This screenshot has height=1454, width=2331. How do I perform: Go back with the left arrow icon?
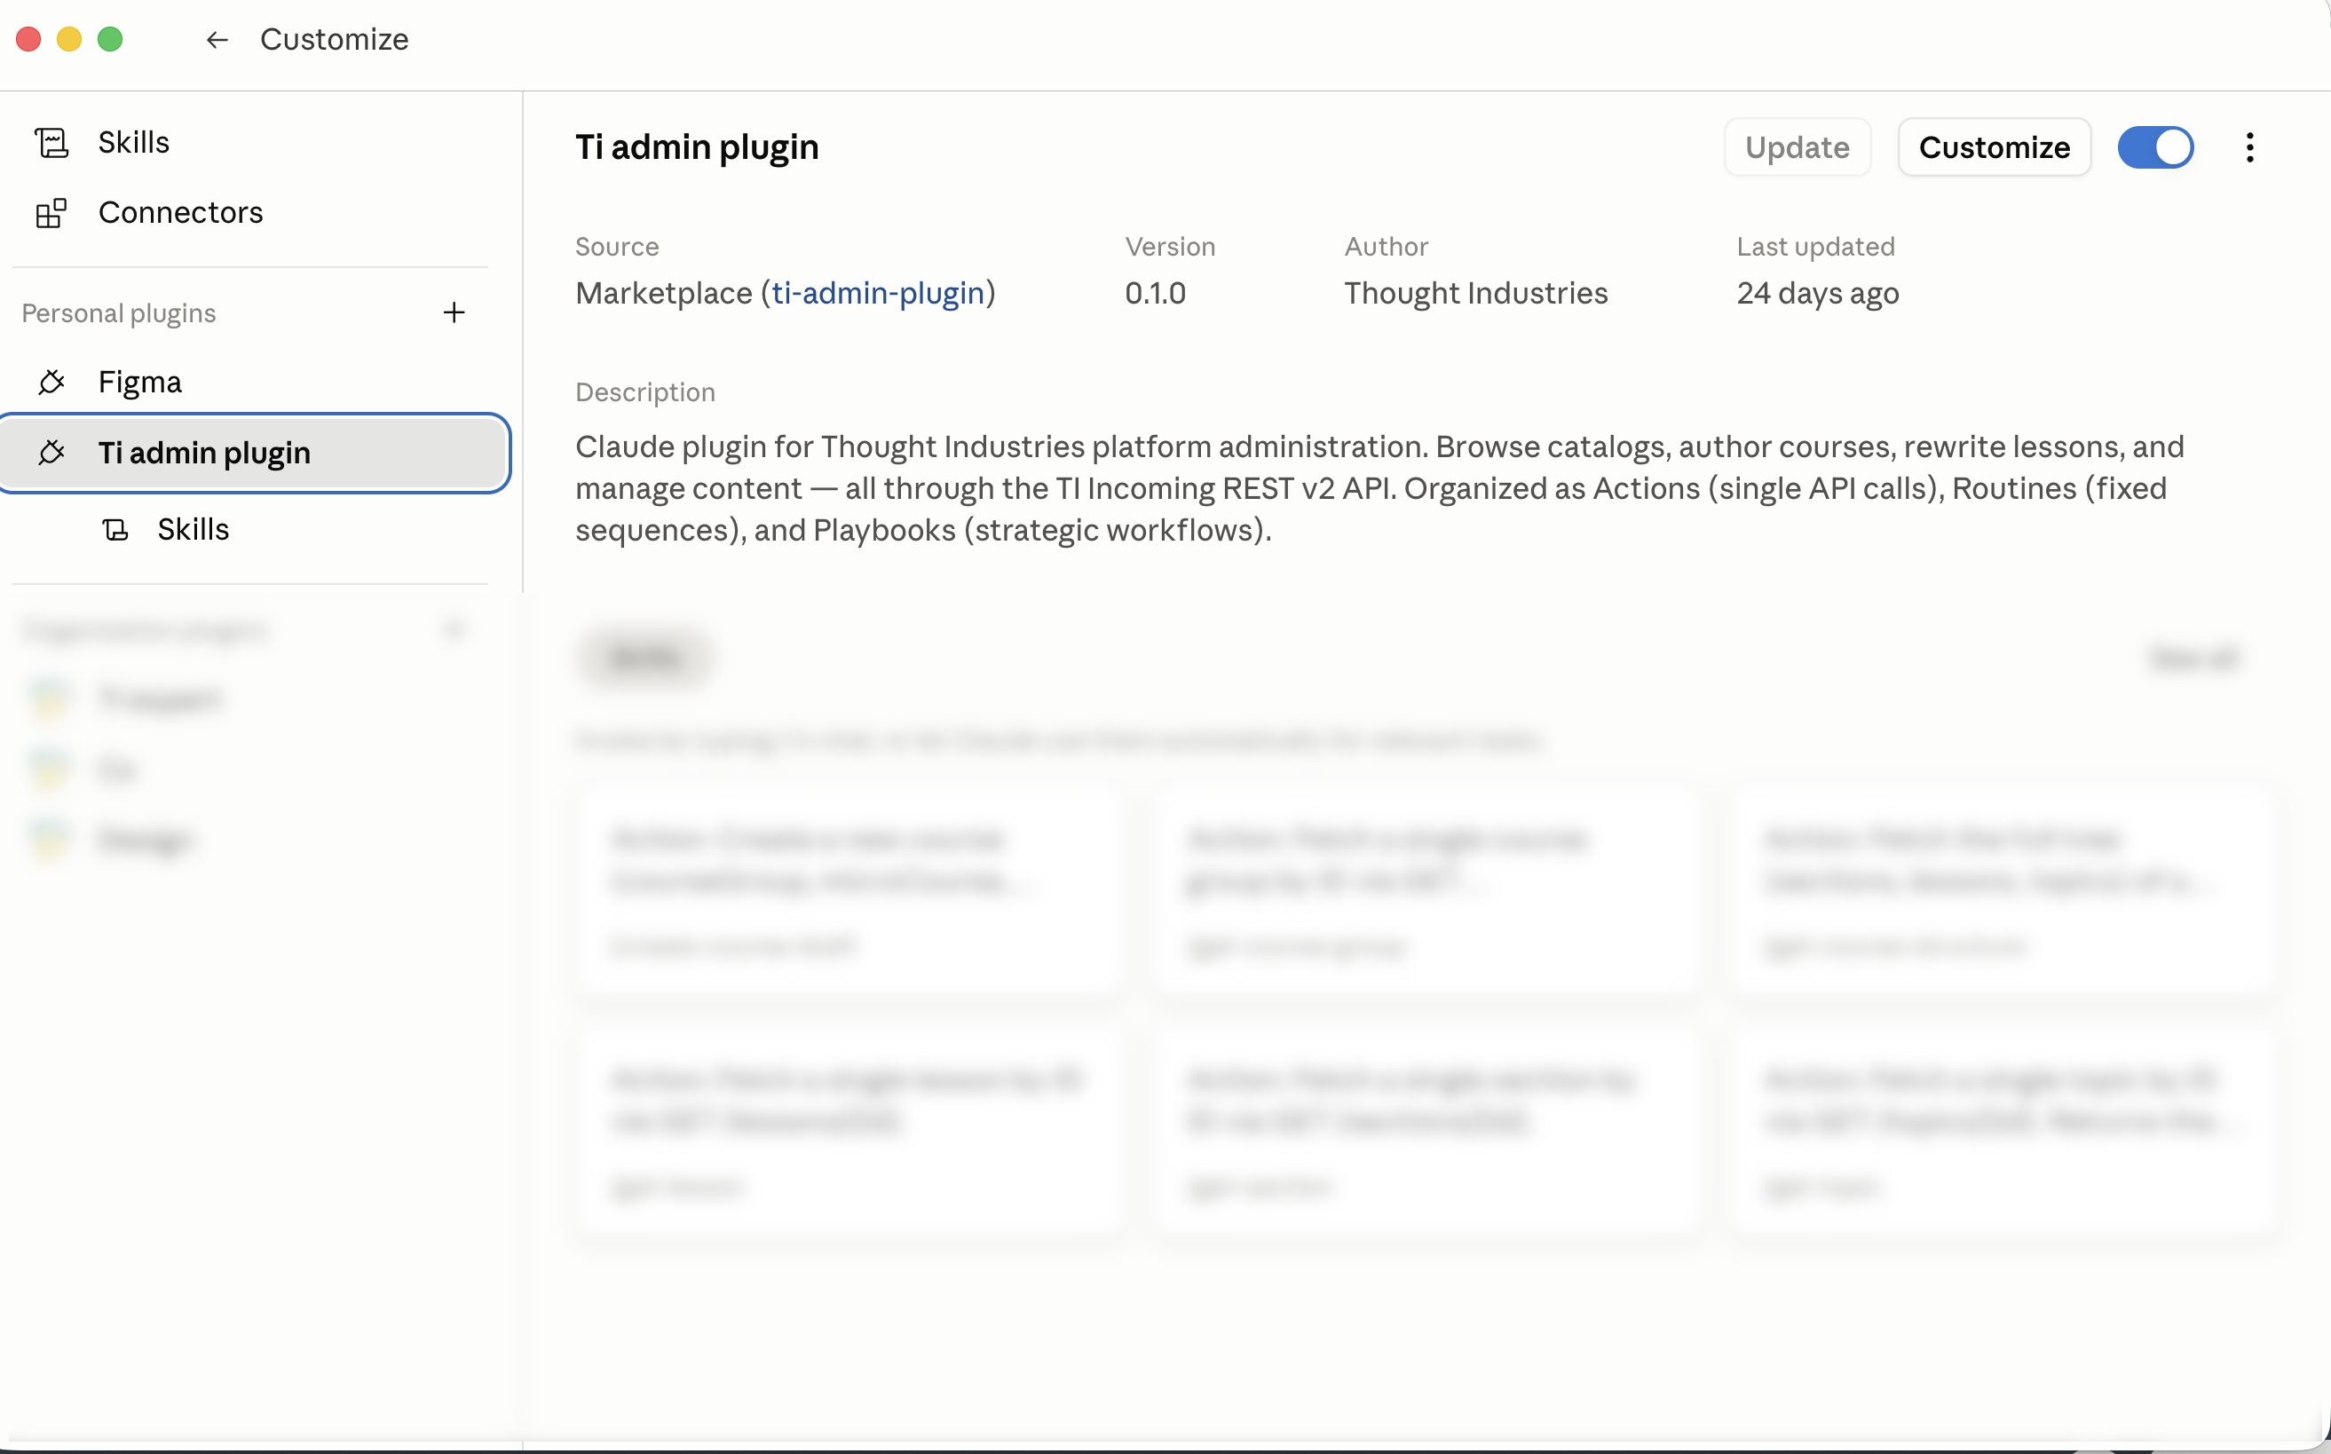click(217, 39)
